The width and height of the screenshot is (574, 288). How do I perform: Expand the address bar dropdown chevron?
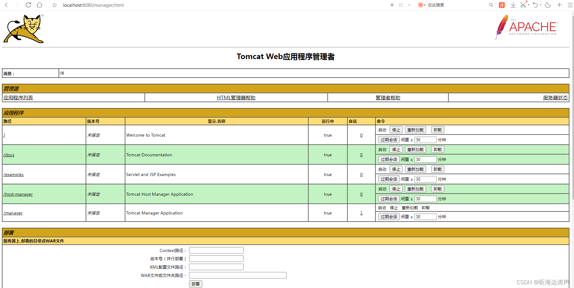(409, 5)
